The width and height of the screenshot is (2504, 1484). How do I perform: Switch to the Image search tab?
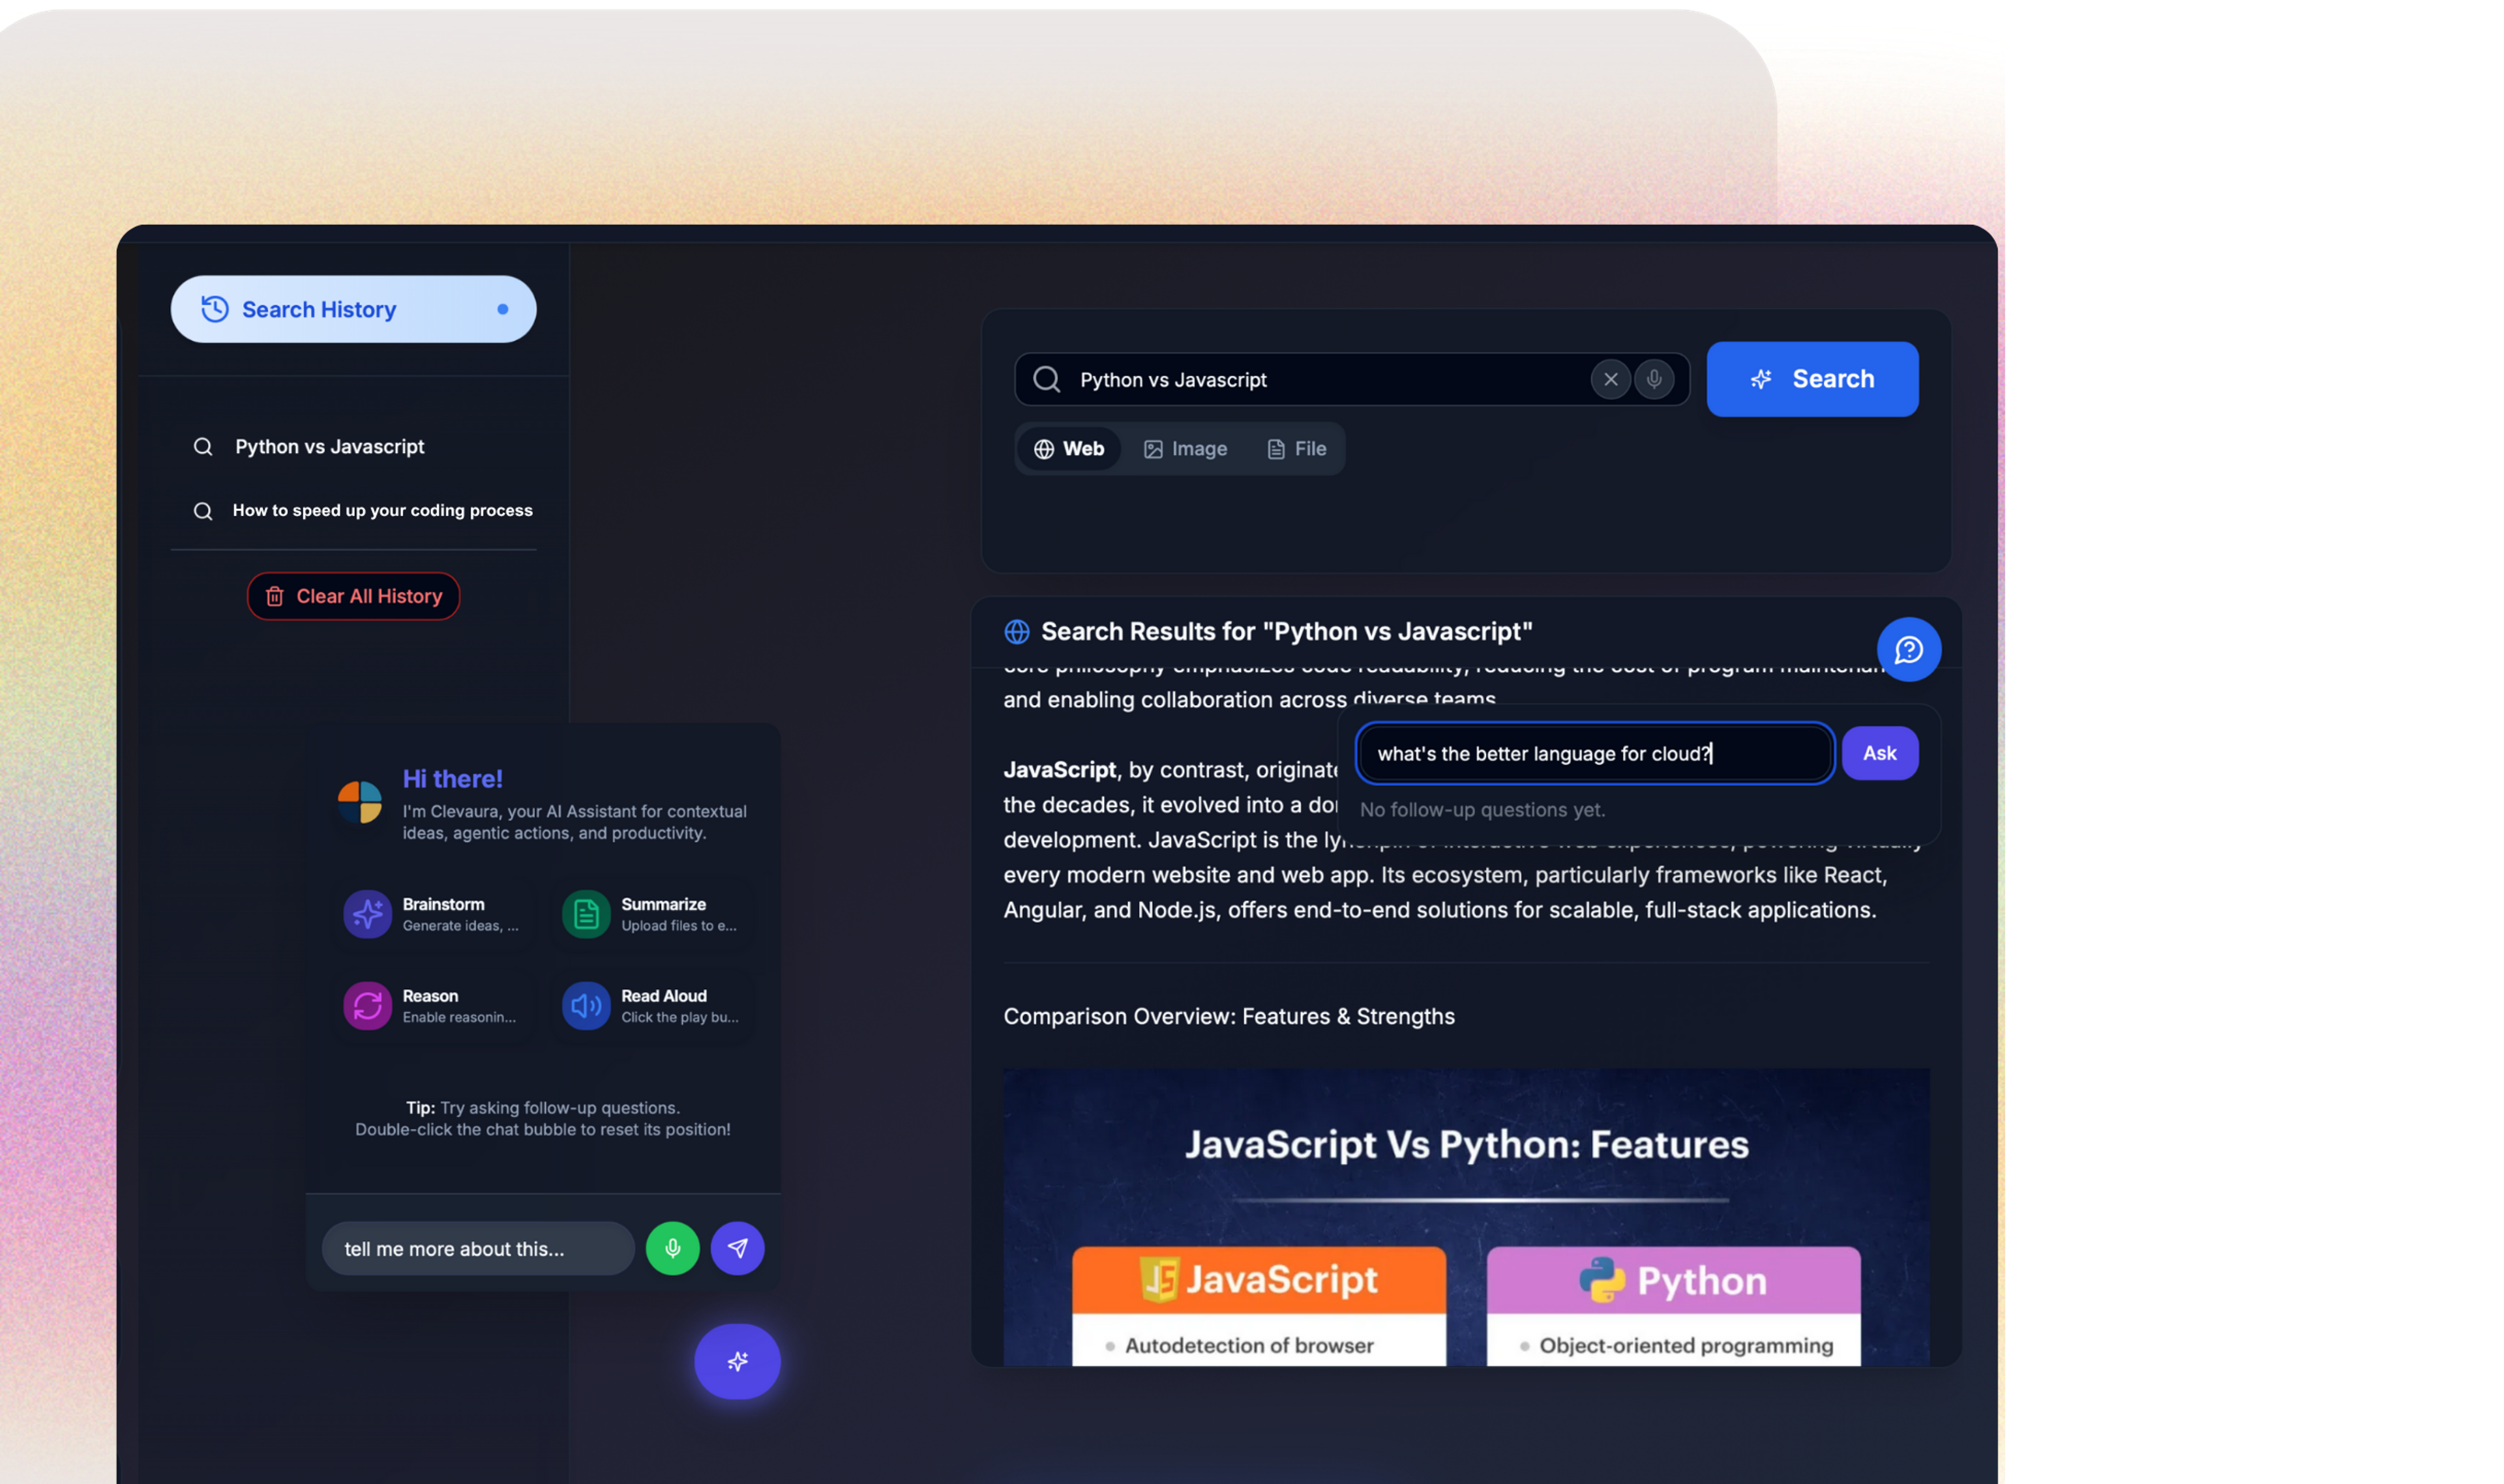1185,449
